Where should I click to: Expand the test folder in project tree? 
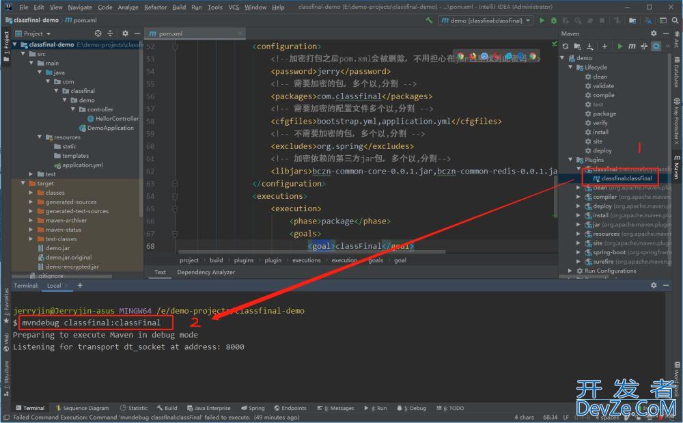[31, 174]
